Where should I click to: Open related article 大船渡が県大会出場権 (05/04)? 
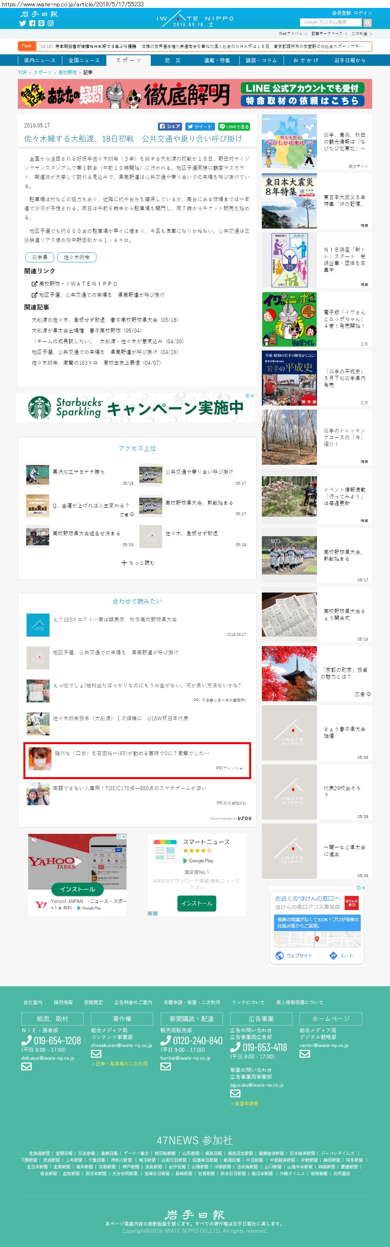pos(86,331)
